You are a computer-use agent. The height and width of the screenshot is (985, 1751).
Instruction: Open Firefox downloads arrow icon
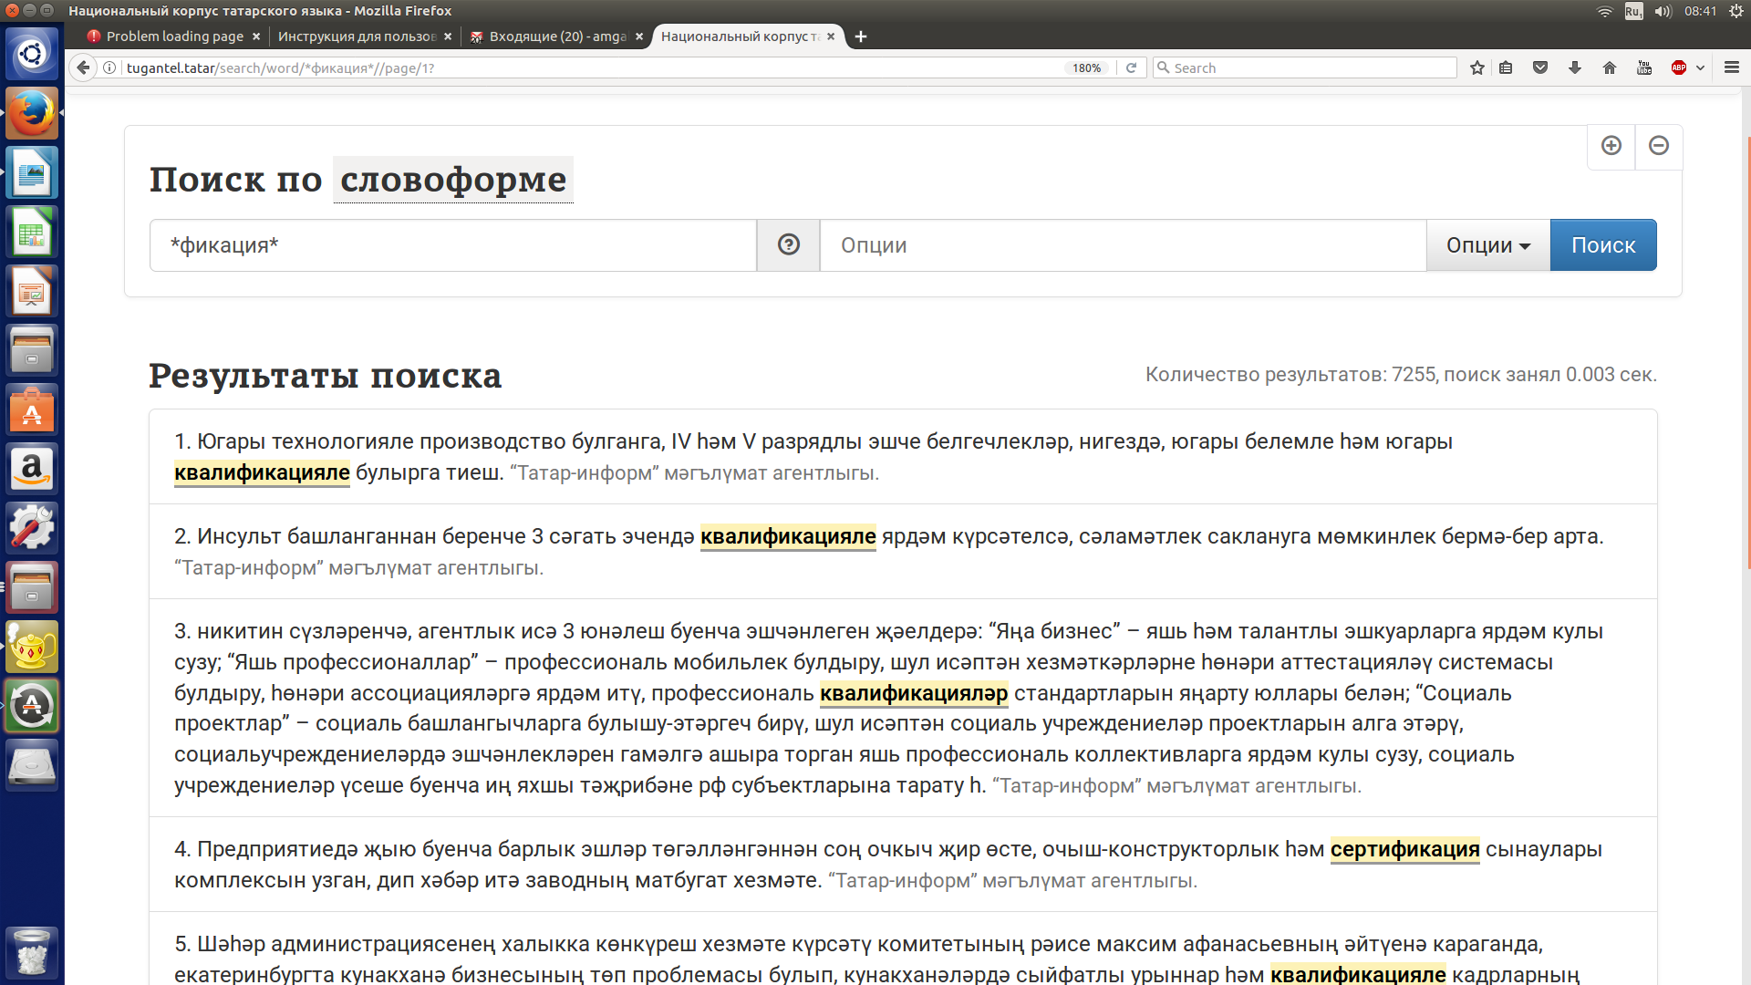[x=1575, y=67]
